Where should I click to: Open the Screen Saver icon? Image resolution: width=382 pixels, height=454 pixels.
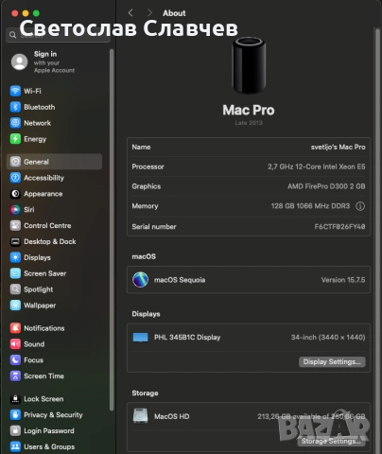pyautogui.click(x=15, y=273)
